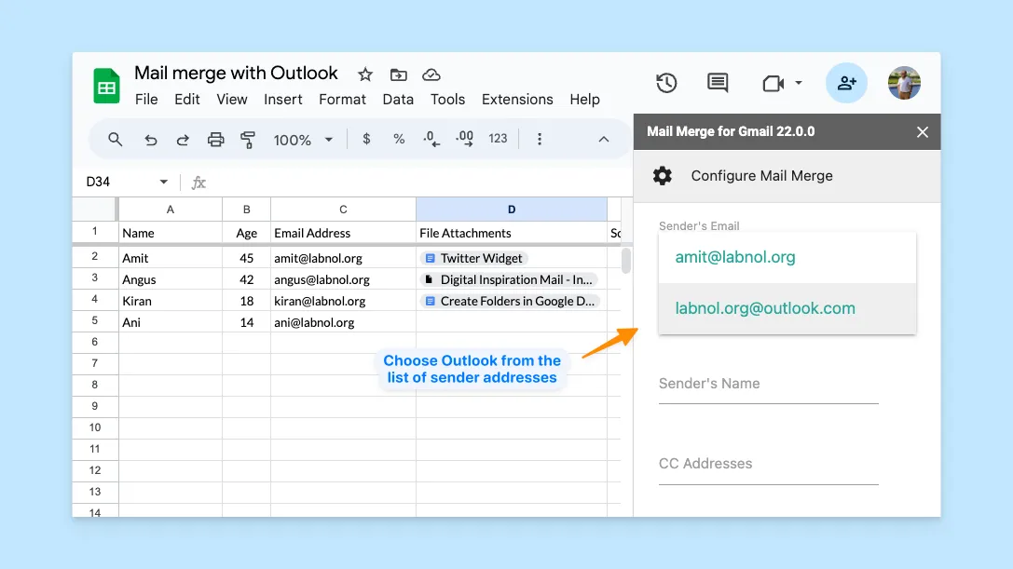
Task: Apply percent format with the percent icon
Action: click(x=398, y=138)
